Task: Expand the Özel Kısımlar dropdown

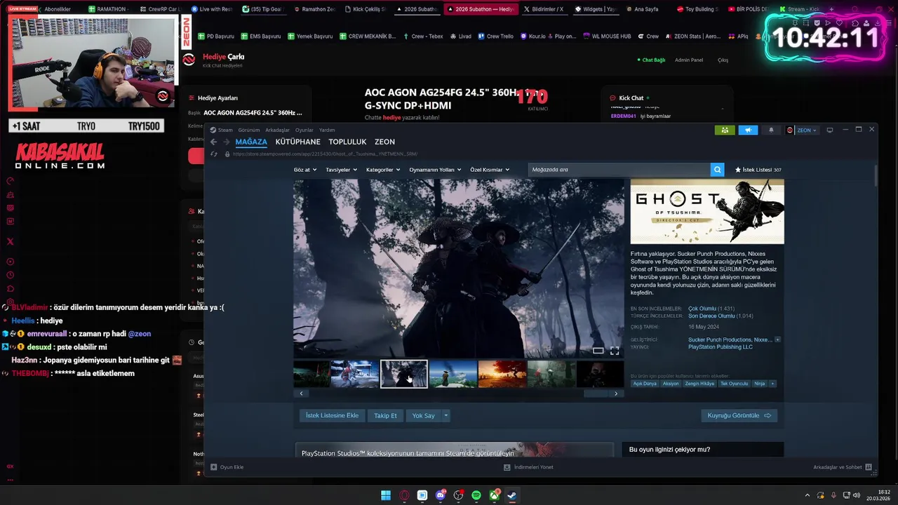Action: pyautogui.click(x=490, y=170)
